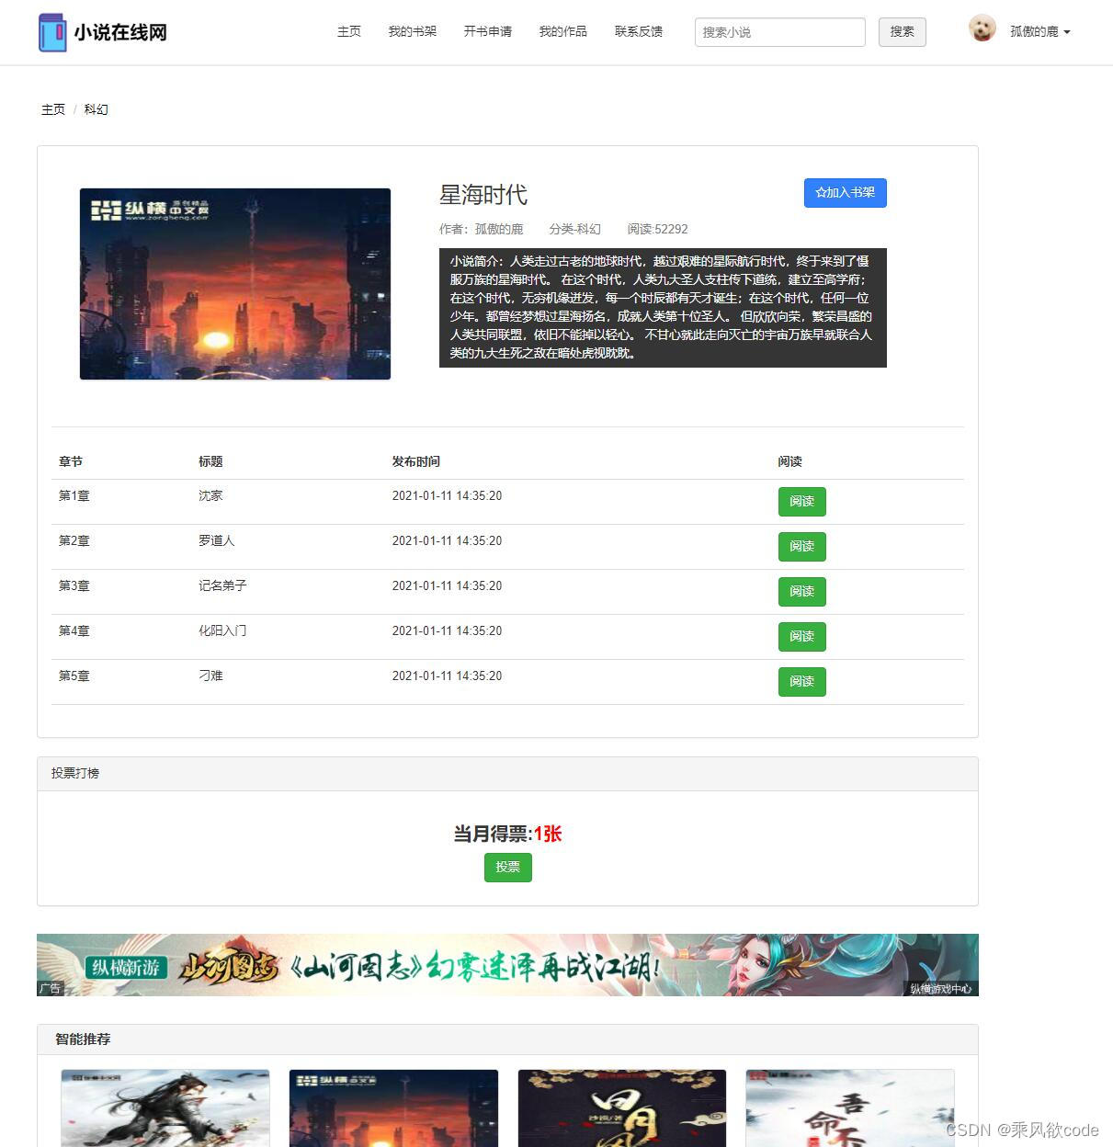This screenshot has height=1147, width=1113.
Task: Read chapter 第1章 沈家
Action: point(801,502)
